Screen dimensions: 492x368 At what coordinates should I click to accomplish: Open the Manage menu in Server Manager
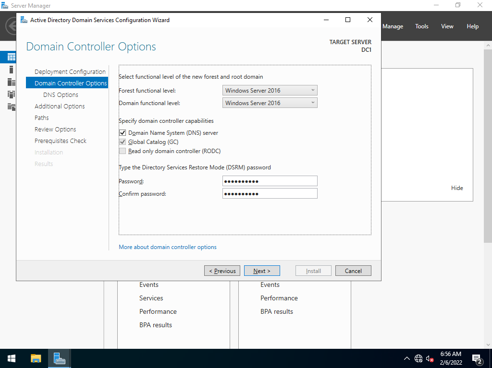393,26
